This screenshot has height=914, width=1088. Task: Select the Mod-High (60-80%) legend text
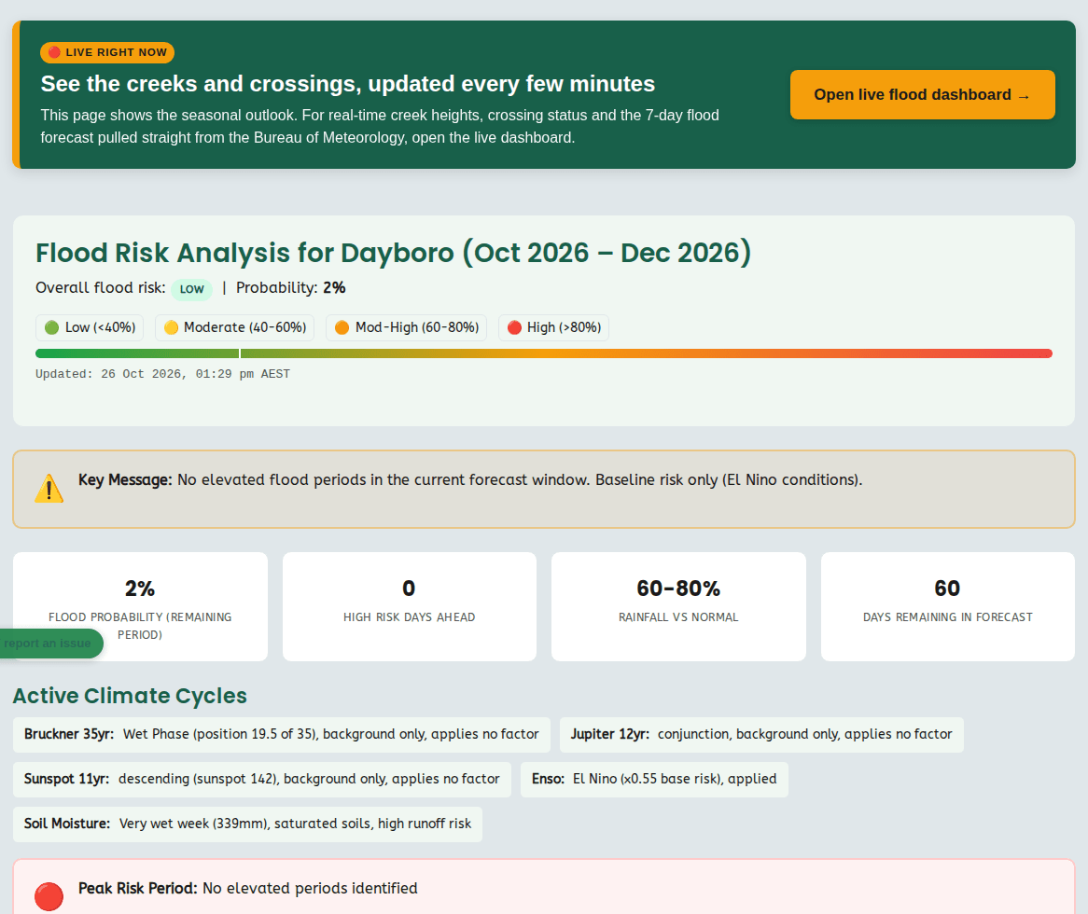(x=417, y=327)
